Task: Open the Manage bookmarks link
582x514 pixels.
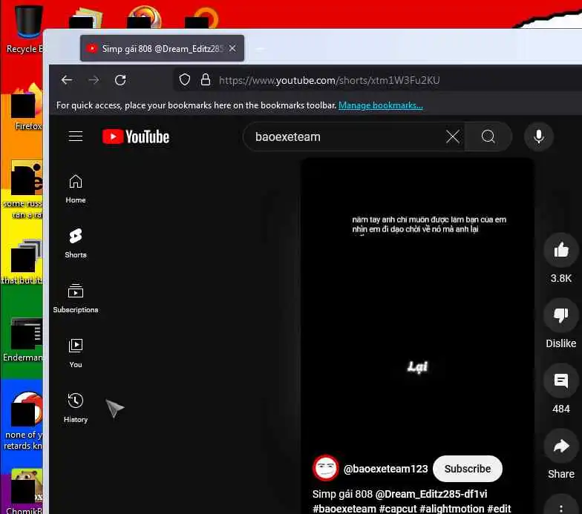Action: (380, 105)
